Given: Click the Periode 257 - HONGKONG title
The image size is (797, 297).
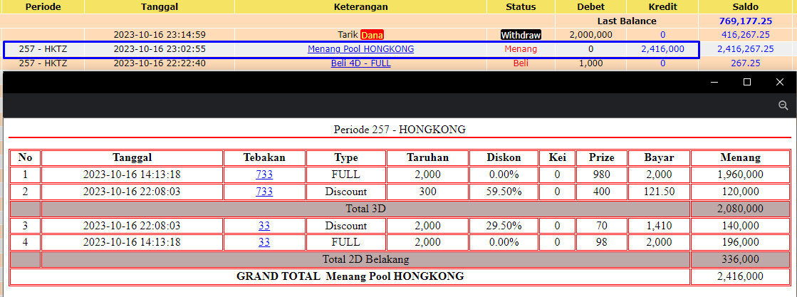Looking at the screenshot, I should 400,130.
